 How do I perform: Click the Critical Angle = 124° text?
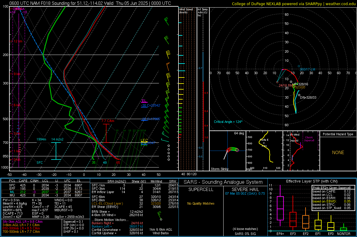[228, 122]
